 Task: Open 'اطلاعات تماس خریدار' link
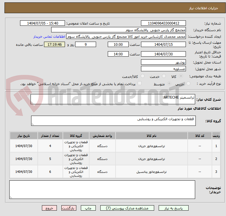point(49,37)
